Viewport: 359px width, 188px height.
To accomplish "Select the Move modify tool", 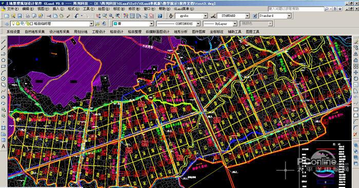I will click(355, 72).
